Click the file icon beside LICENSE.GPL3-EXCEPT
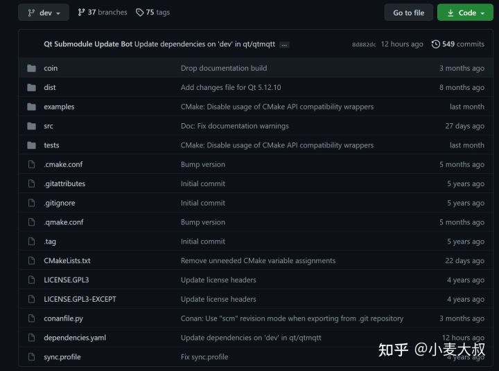 pos(31,299)
